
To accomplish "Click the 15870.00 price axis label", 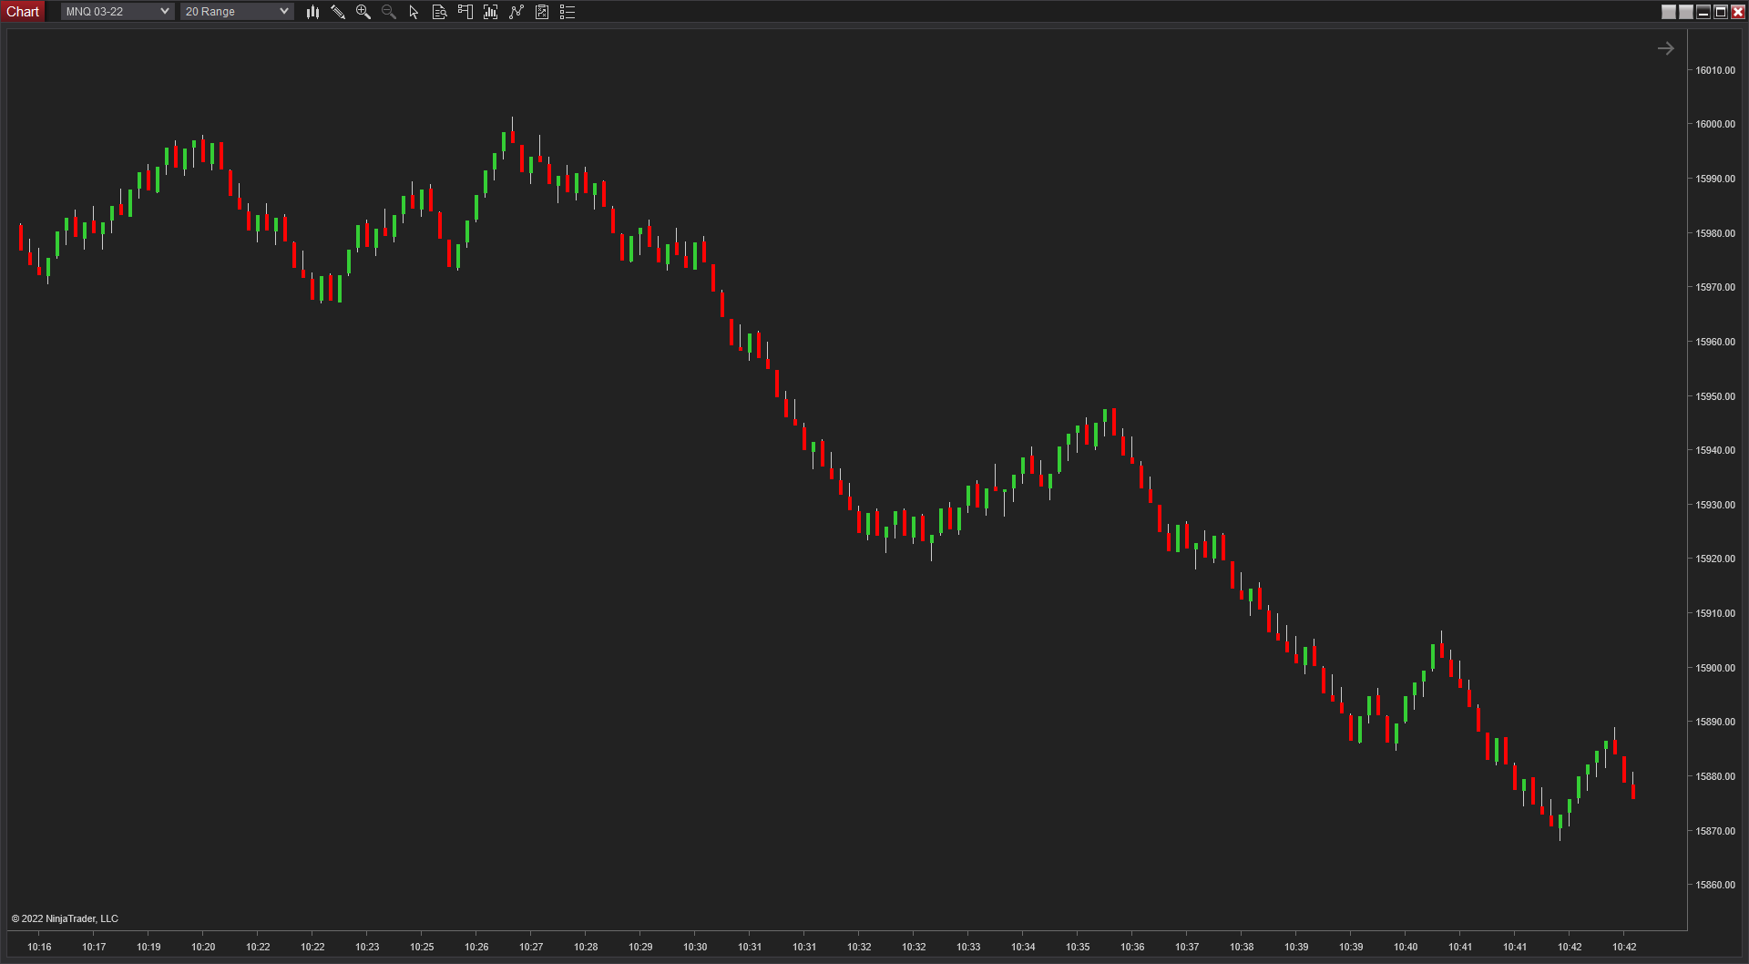I will pyautogui.click(x=1715, y=831).
